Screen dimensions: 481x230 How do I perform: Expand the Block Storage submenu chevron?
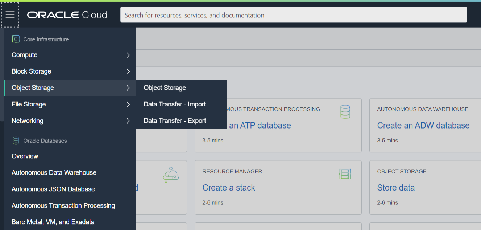128,71
